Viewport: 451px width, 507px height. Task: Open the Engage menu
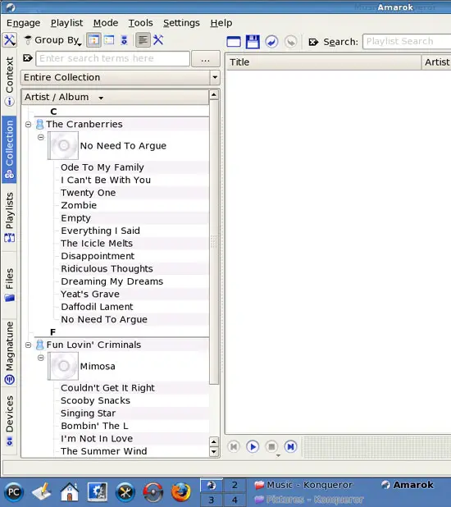pos(23,23)
